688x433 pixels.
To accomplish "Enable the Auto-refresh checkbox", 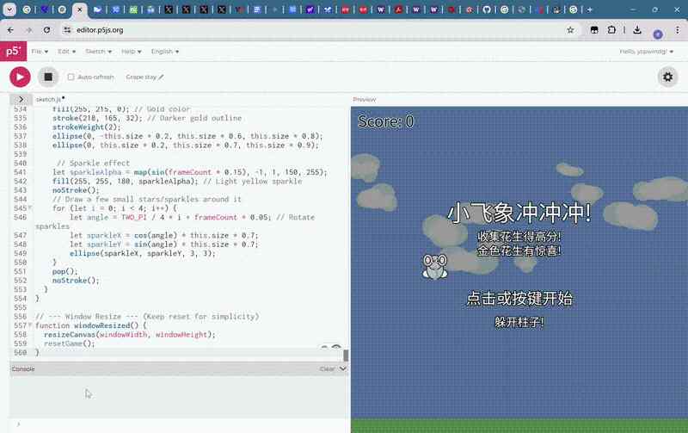I will (x=71, y=77).
